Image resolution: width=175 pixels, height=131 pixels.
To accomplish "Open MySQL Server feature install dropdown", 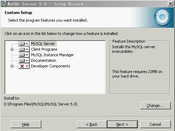I will [24, 44].
